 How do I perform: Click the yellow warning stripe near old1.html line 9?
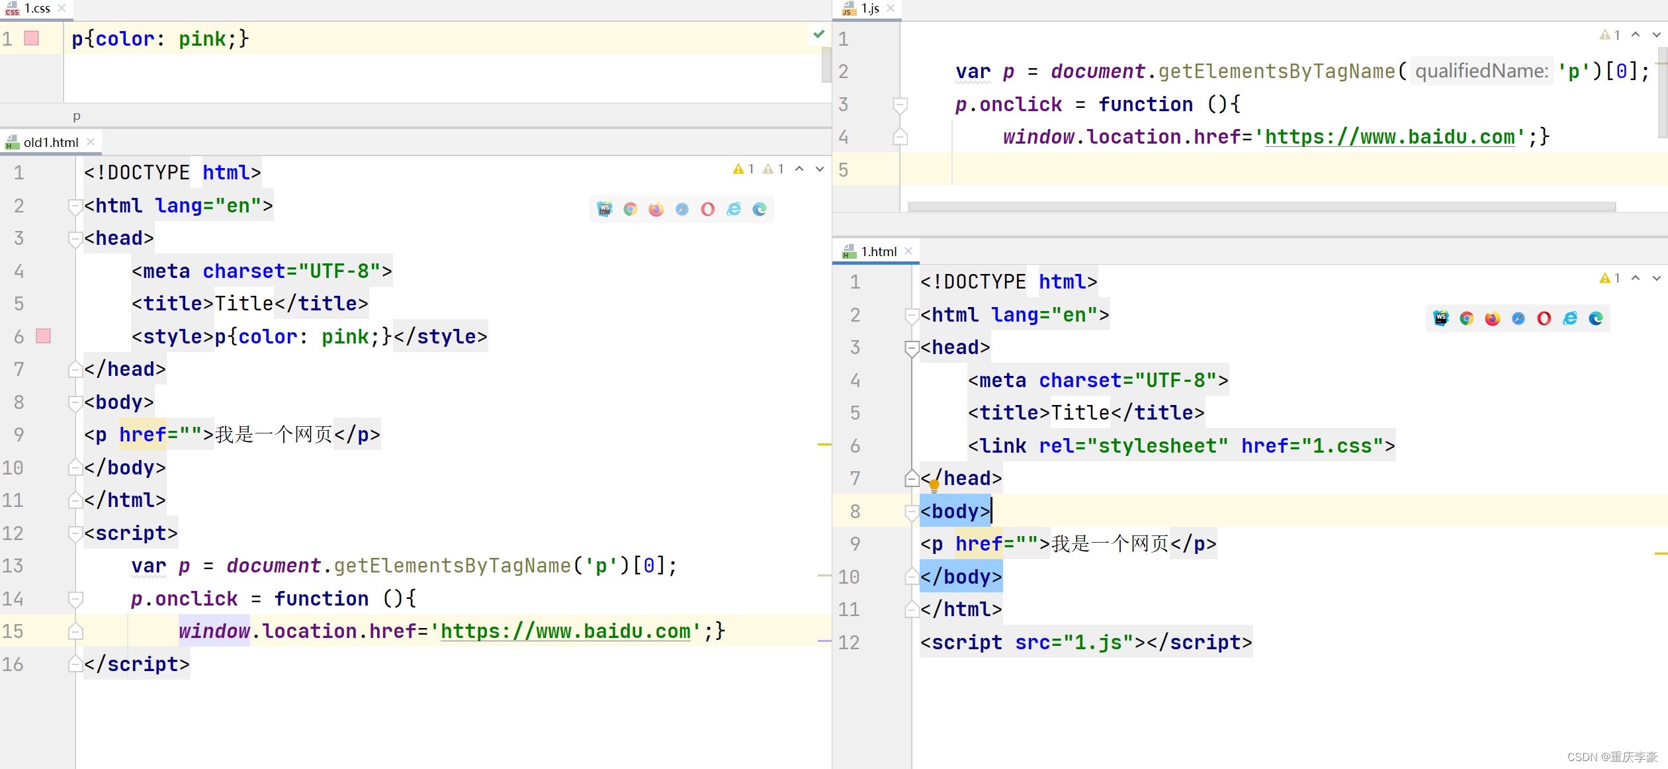pos(824,444)
